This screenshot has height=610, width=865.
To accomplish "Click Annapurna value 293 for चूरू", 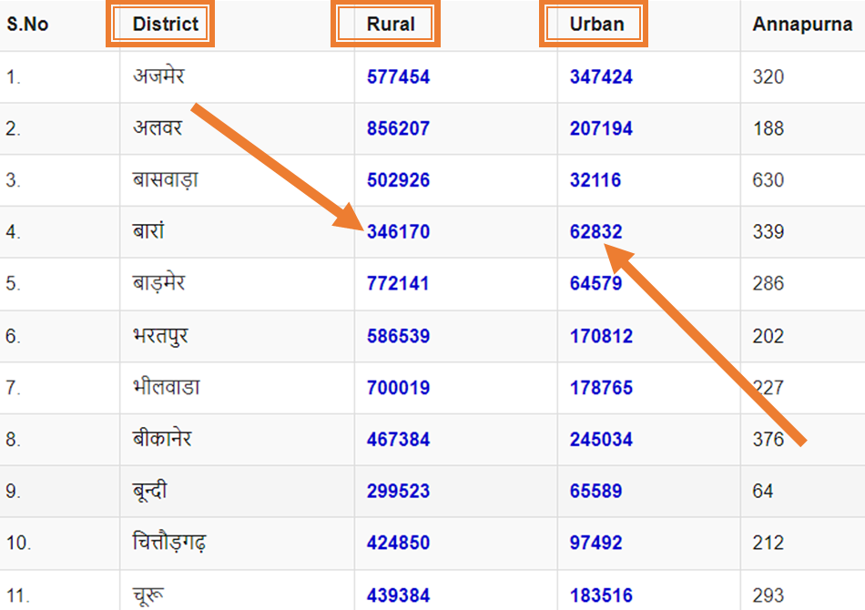I will 768,595.
